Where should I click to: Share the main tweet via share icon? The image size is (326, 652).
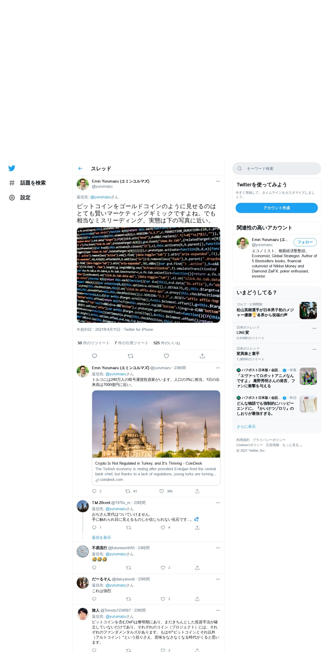coord(202,356)
